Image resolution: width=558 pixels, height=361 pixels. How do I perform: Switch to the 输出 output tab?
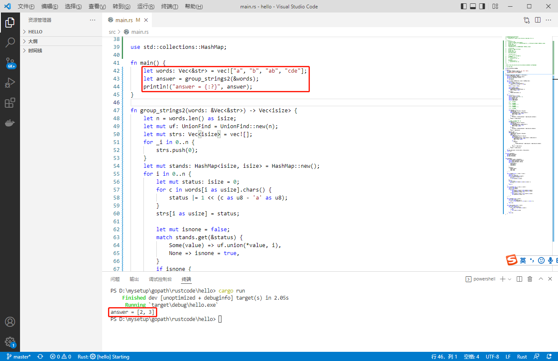[134, 279]
